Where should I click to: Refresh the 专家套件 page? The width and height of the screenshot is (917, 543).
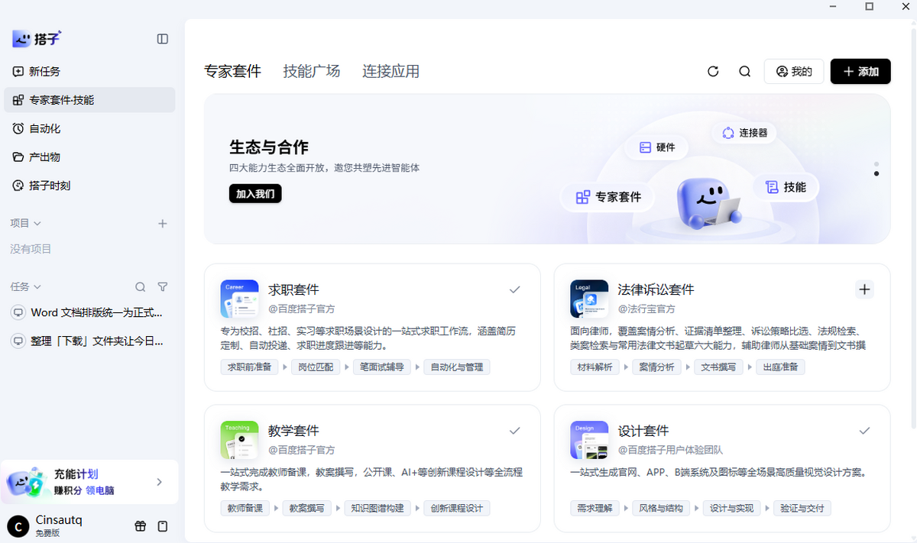(x=713, y=72)
